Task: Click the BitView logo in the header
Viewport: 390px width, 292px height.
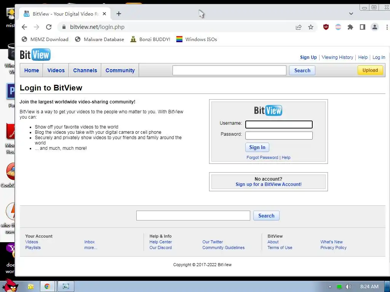Action: tap(35, 55)
